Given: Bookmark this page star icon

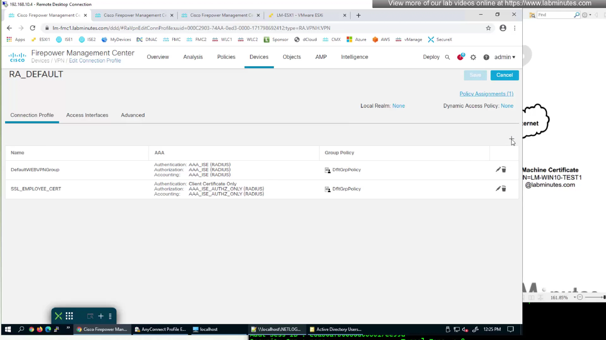Looking at the screenshot, I should [x=488, y=28].
